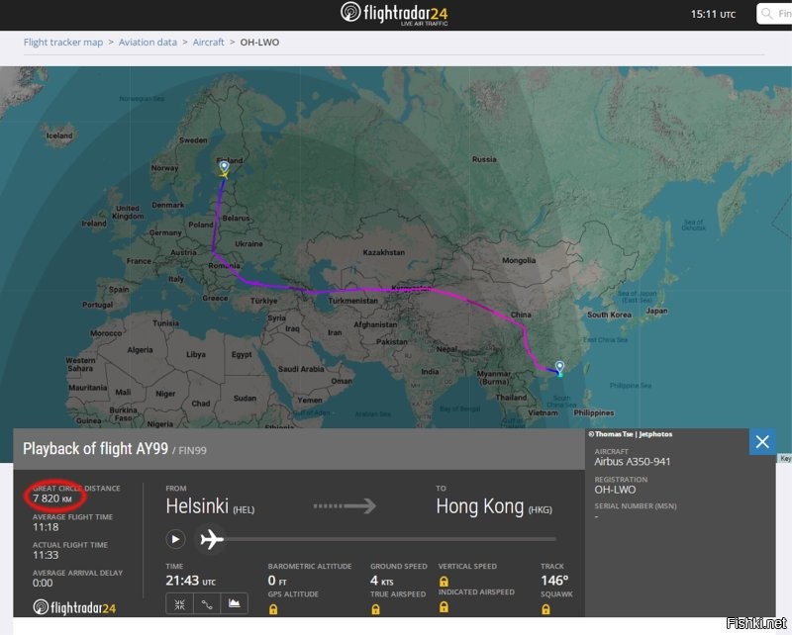Image resolution: width=792 pixels, height=635 pixels.
Task: Select the average flight time 11:18
Action: (46, 527)
